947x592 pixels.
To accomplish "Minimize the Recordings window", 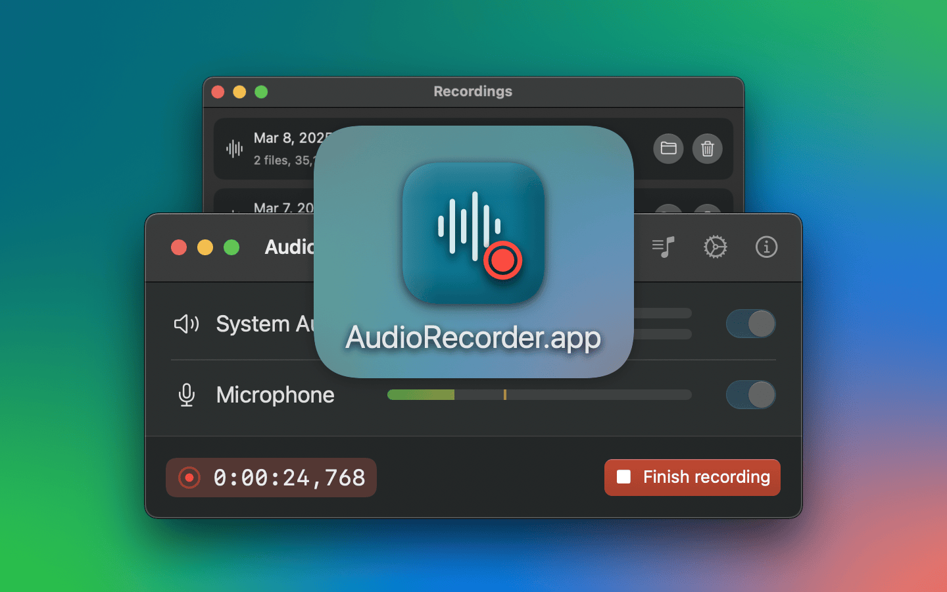I will tap(239, 92).
